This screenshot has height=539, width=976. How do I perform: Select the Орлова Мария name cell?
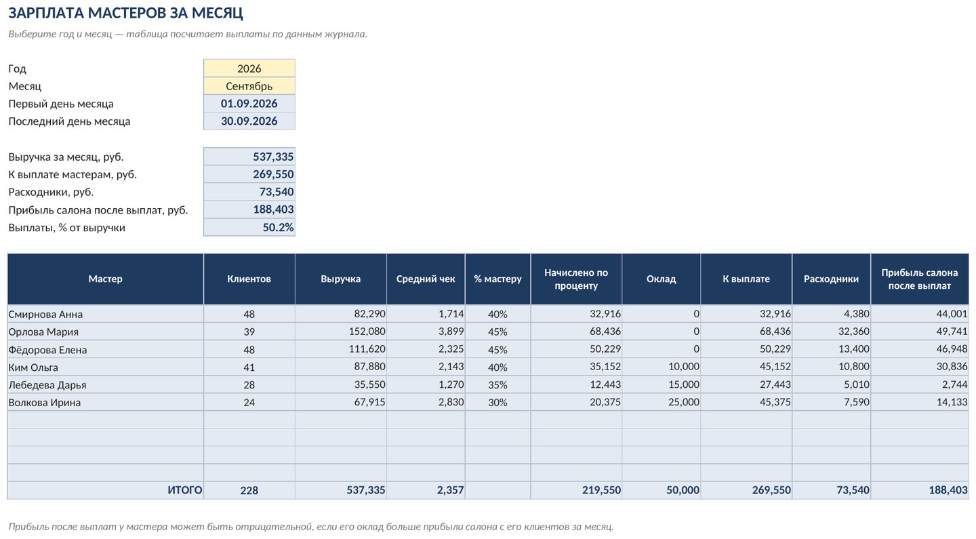click(106, 332)
